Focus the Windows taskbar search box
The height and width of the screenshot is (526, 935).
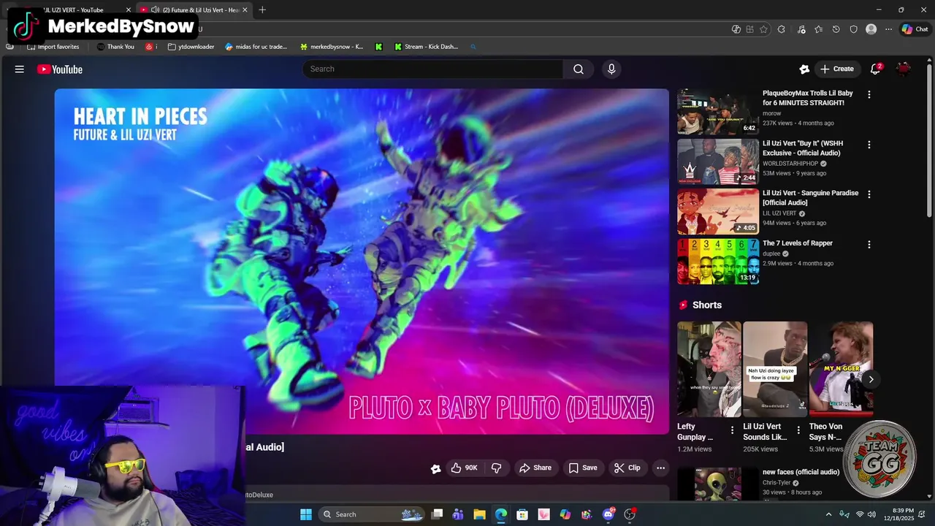(371, 514)
